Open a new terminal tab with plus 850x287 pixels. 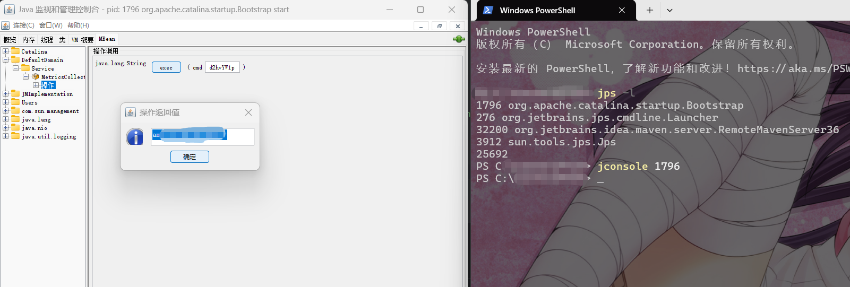click(649, 10)
